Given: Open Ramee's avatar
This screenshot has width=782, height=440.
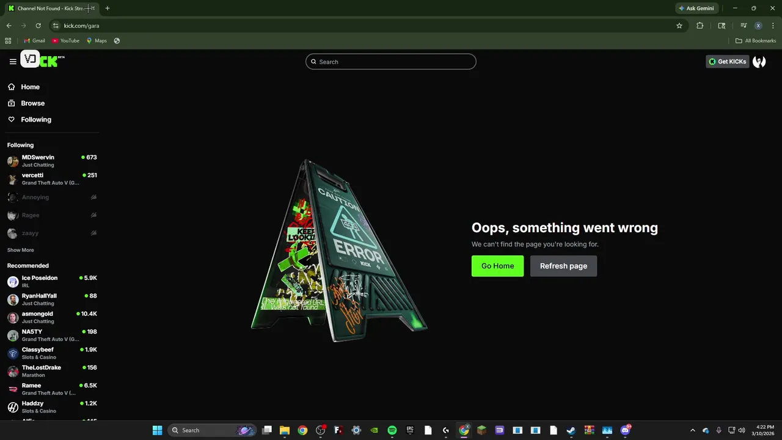Looking at the screenshot, I should (13, 389).
